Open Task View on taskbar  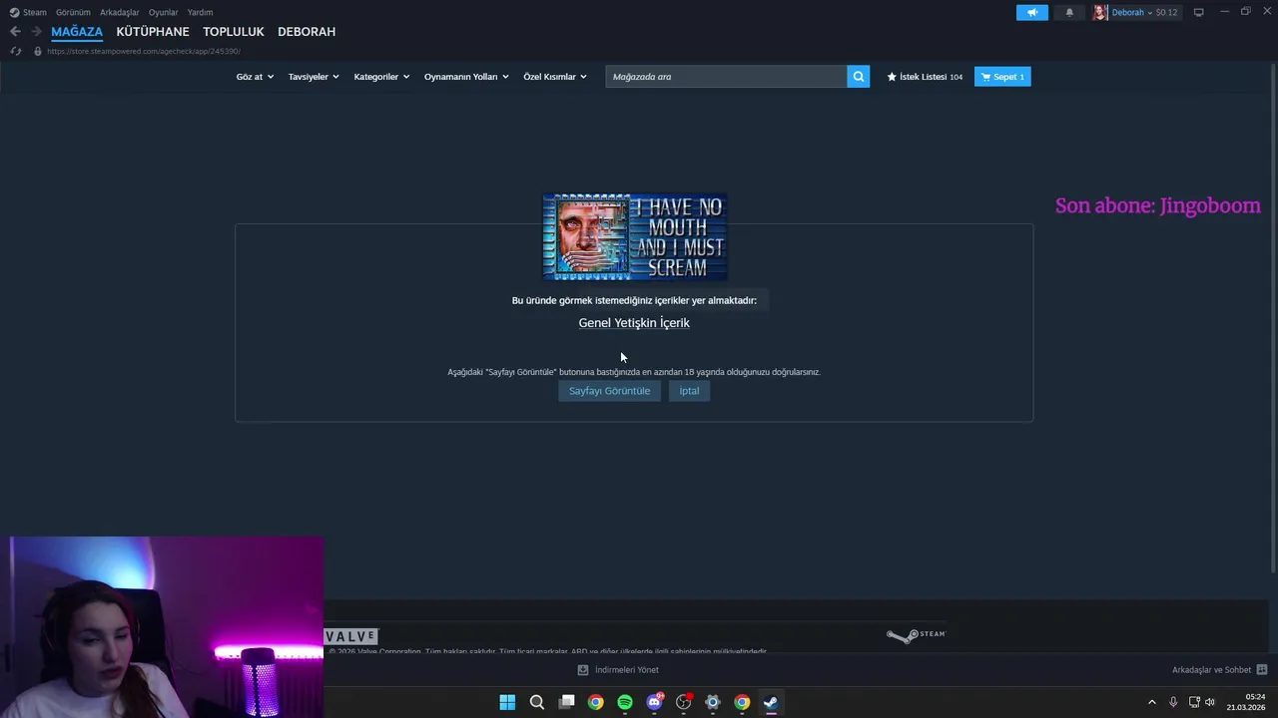pyautogui.click(x=566, y=702)
